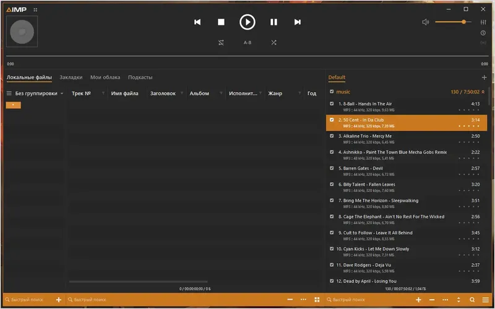Rate the 8-Ball track with stars
Screen dimensions: 495x309
pyautogui.click(x=469, y=110)
